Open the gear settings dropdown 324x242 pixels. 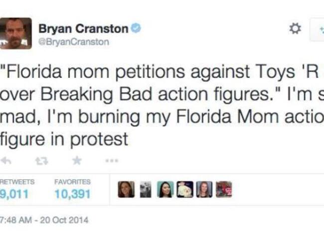[x=295, y=29]
